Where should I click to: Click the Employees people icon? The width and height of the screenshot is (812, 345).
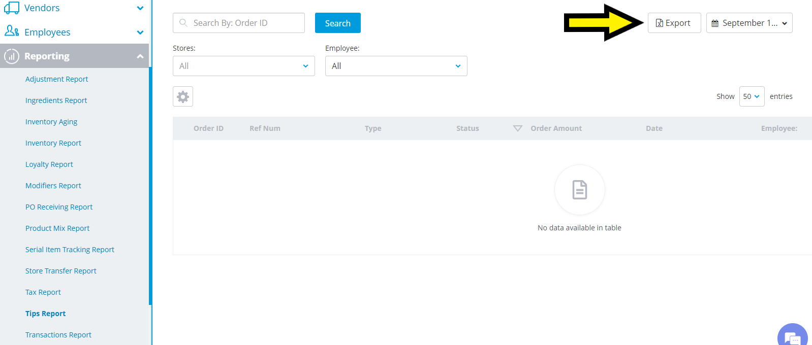[x=12, y=31]
